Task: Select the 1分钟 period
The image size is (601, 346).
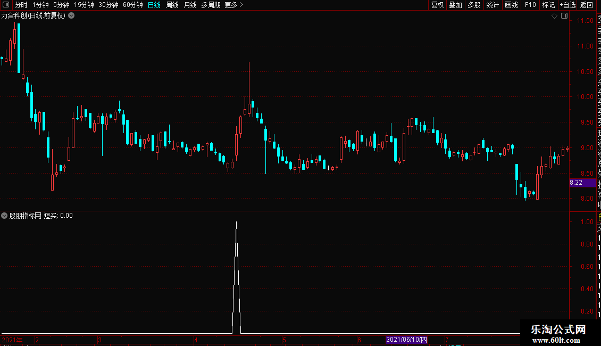Action: point(40,5)
